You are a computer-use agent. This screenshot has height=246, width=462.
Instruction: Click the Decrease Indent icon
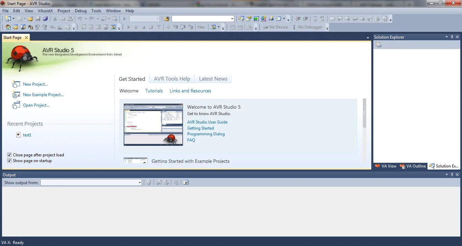[298, 19]
